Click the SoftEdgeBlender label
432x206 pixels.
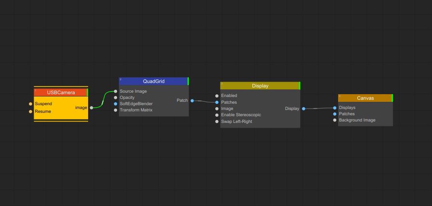click(x=136, y=104)
